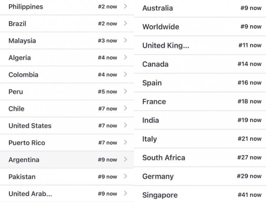Expand United States ranking chevron
Image resolution: width=266 pixels, height=202 pixels.
125,125
